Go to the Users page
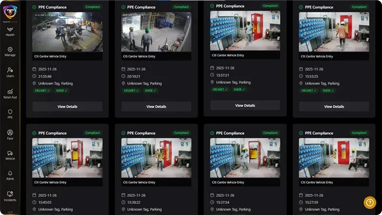The image size is (382, 215). click(10, 72)
